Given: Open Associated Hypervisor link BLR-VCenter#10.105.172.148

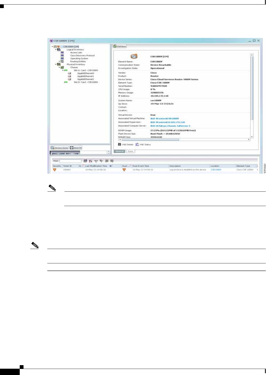Looking at the screenshot, I should [168, 122].
